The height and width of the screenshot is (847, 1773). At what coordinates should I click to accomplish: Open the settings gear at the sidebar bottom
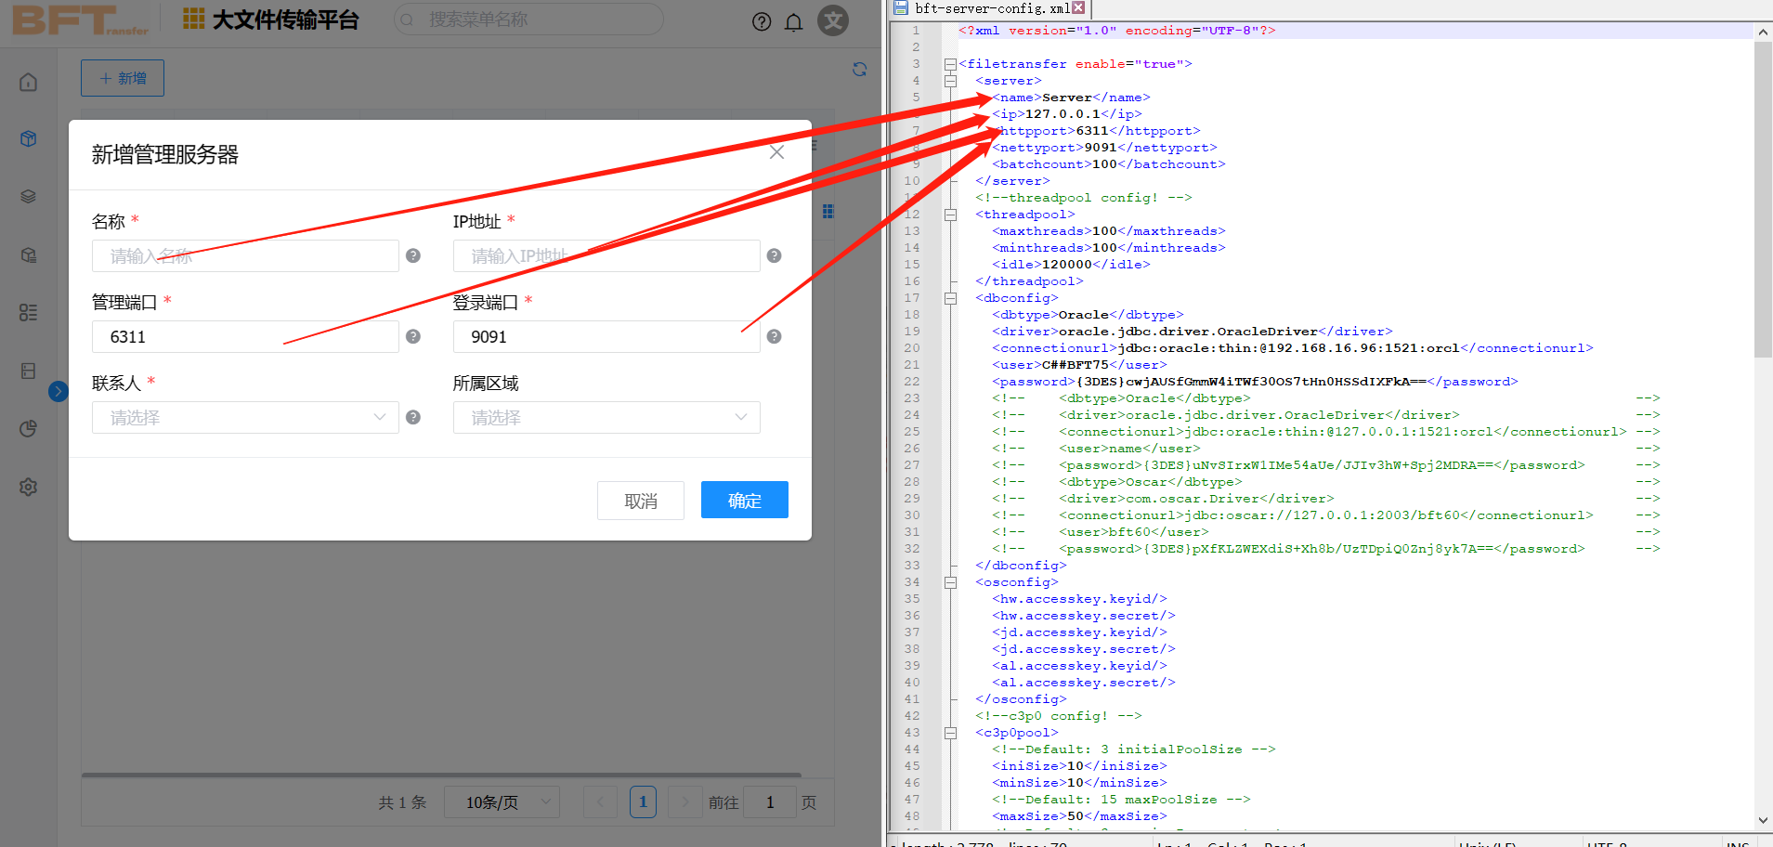[x=28, y=486]
